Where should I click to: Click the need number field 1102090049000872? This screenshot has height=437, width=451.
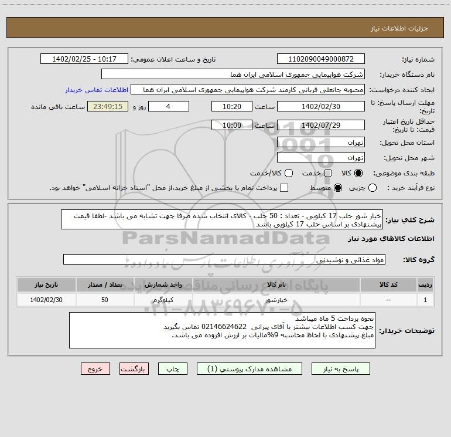coord(321,59)
